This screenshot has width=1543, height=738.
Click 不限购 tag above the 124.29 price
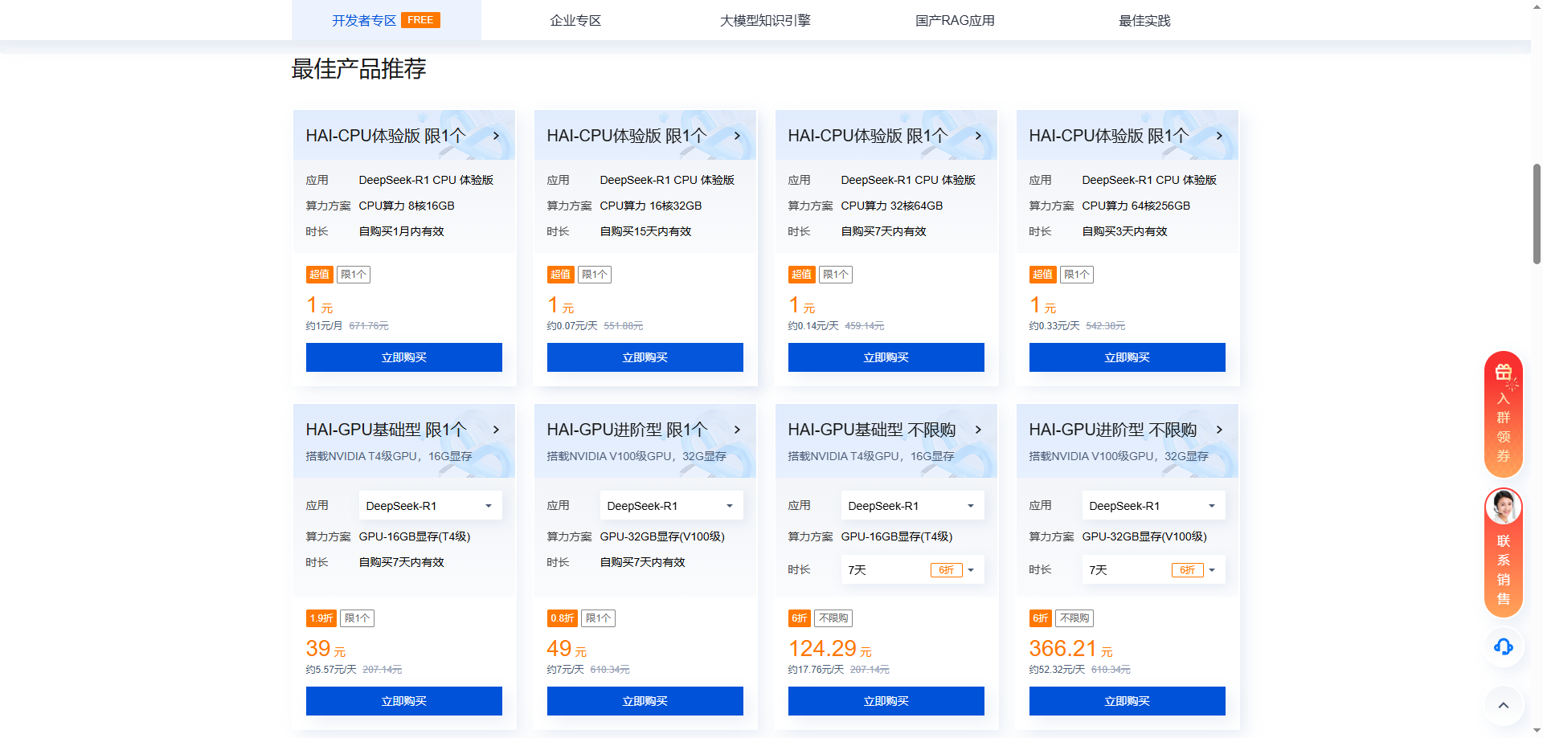833,618
